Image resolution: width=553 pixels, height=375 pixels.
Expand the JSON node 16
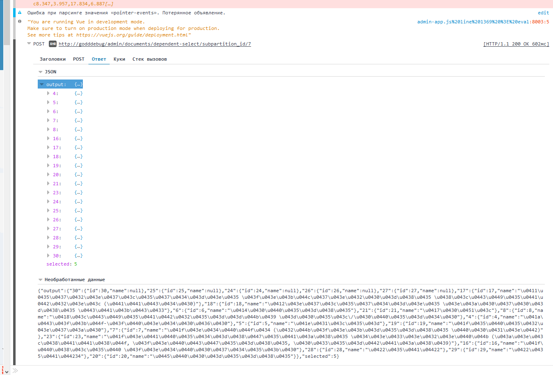pyautogui.click(x=48, y=139)
